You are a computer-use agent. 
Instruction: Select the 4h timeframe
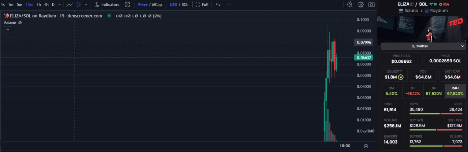[46, 5]
